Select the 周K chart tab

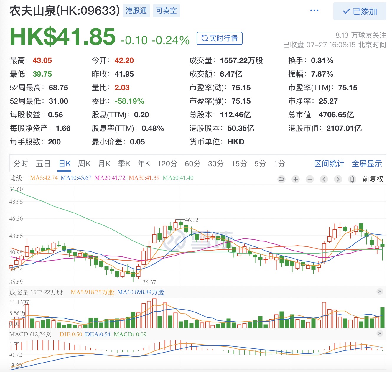84,164
